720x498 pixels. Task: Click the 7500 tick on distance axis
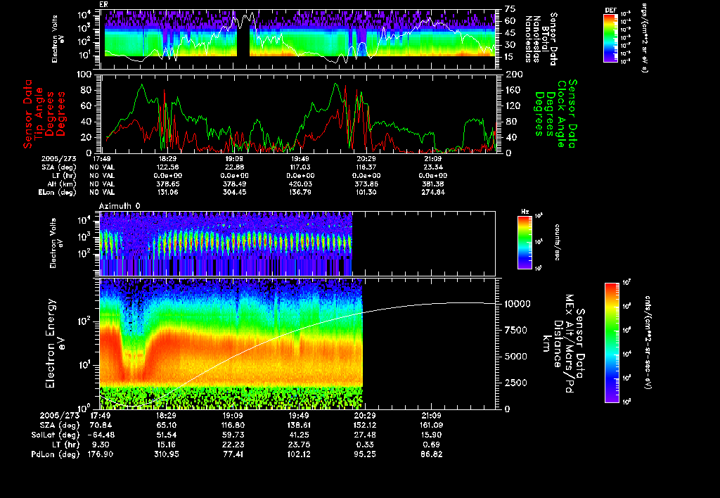coord(515,331)
